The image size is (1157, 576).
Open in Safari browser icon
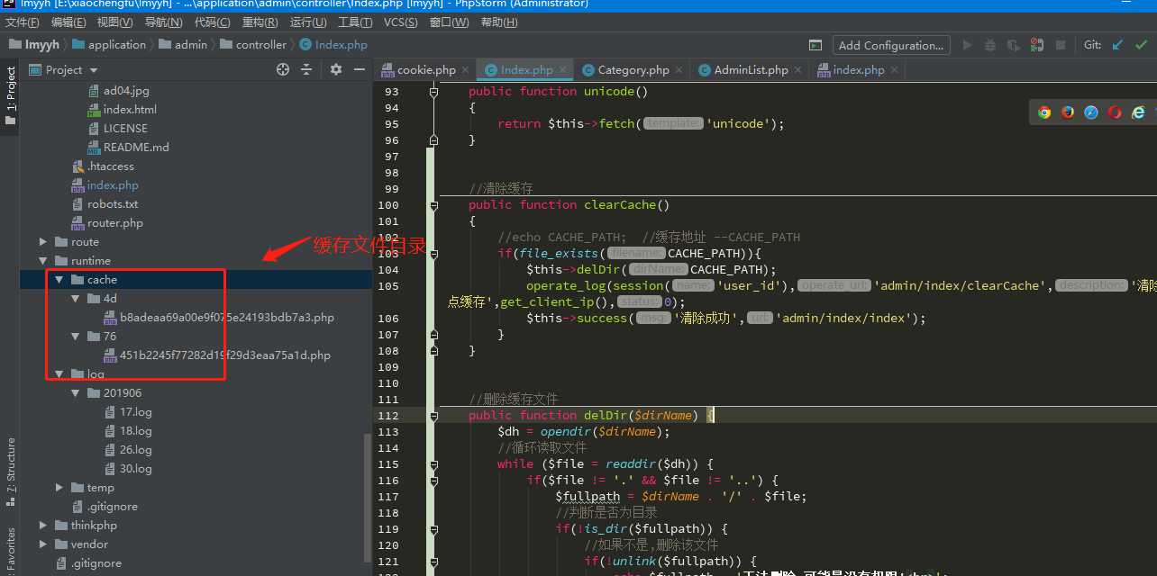1091,112
